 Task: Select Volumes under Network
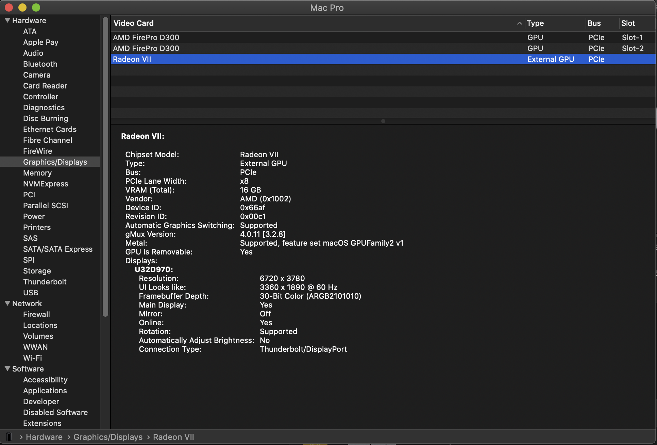click(x=38, y=336)
